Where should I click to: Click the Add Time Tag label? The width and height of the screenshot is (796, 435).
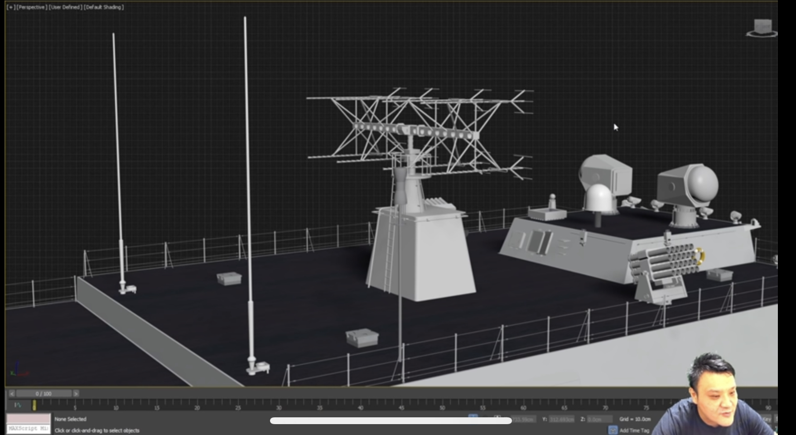634,430
